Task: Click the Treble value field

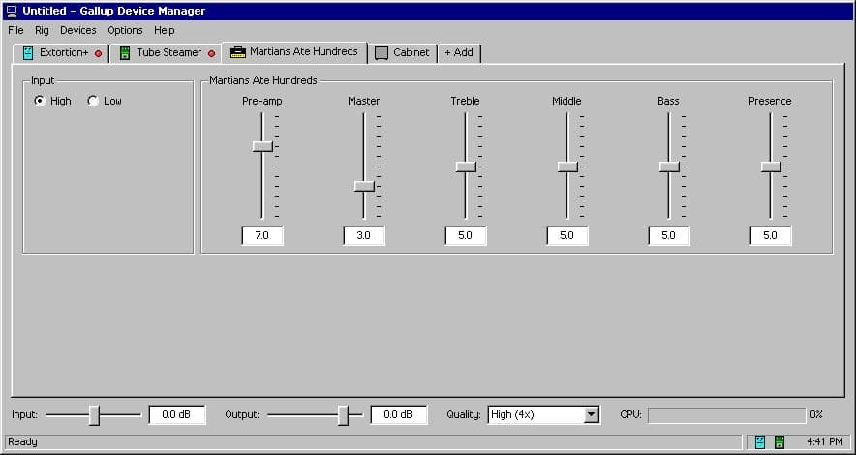Action: (x=466, y=235)
